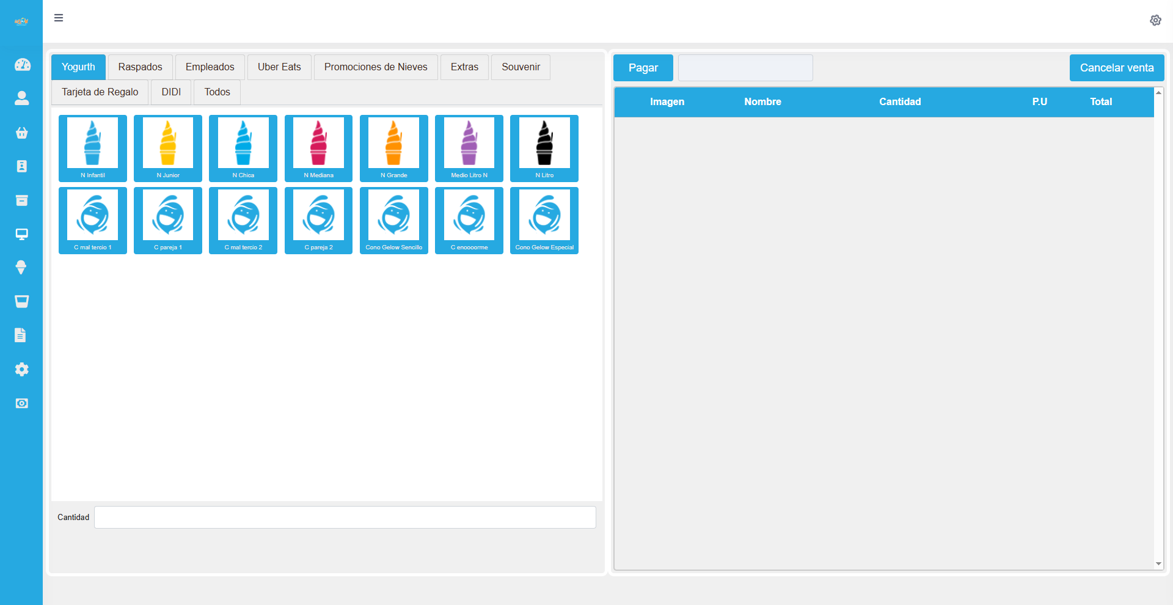The width and height of the screenshot is (1173, 605).
Task: Open the gear settings icon in sidebar
Action: tap(22, 369)
